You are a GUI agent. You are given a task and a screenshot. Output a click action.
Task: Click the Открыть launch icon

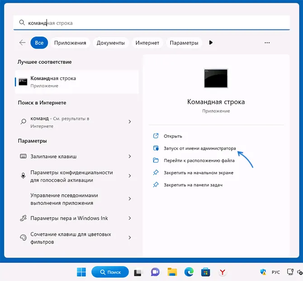point(156,136)
